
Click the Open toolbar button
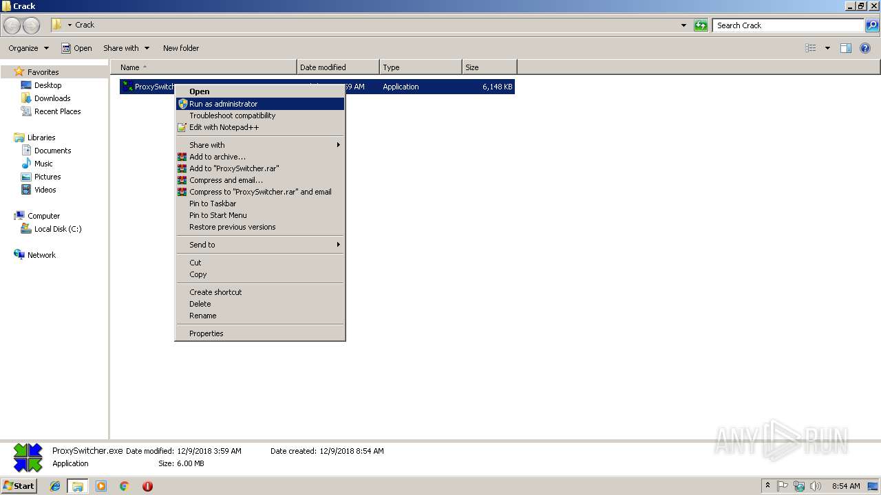tap(76, 48)
